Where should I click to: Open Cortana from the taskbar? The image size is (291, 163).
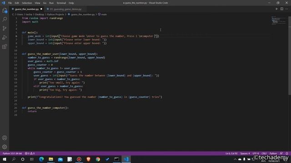(x=23, y=159)
